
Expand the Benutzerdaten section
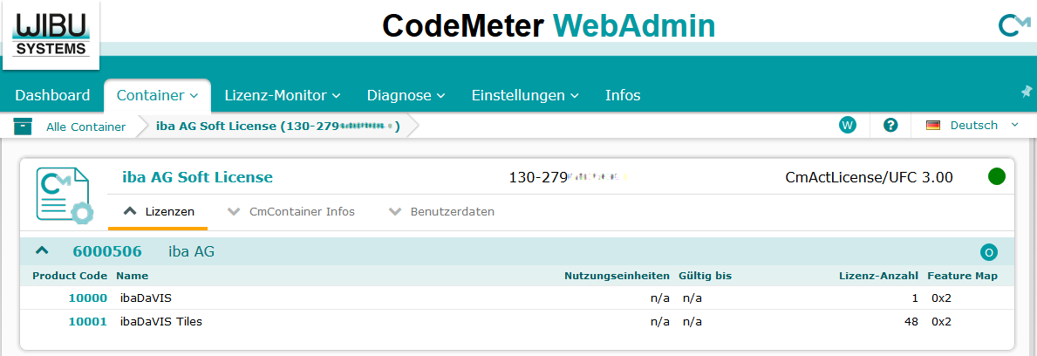[x=442, y=212]
